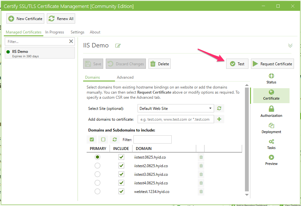Refresh the domains list icon
This screenshot has width=301, height=206.
point(115,139)
